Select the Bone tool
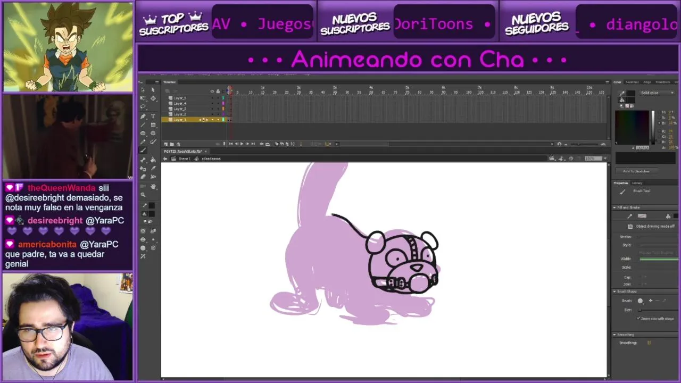The width and height of the screenshot is (681, 383). [143, 161]
